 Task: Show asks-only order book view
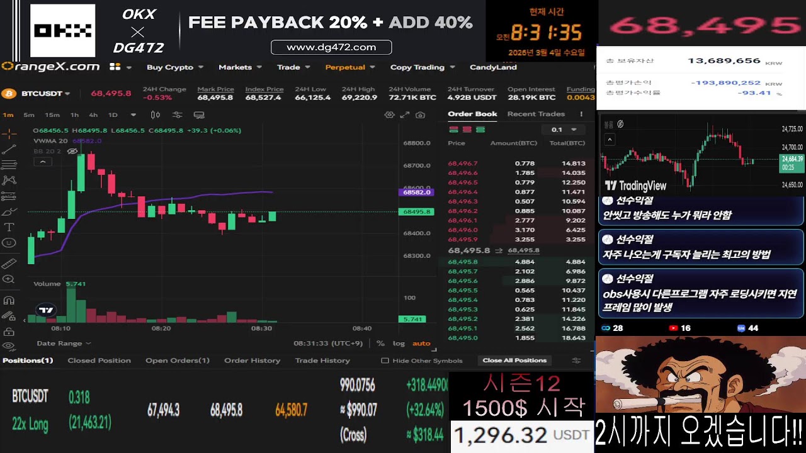[467, 130]
